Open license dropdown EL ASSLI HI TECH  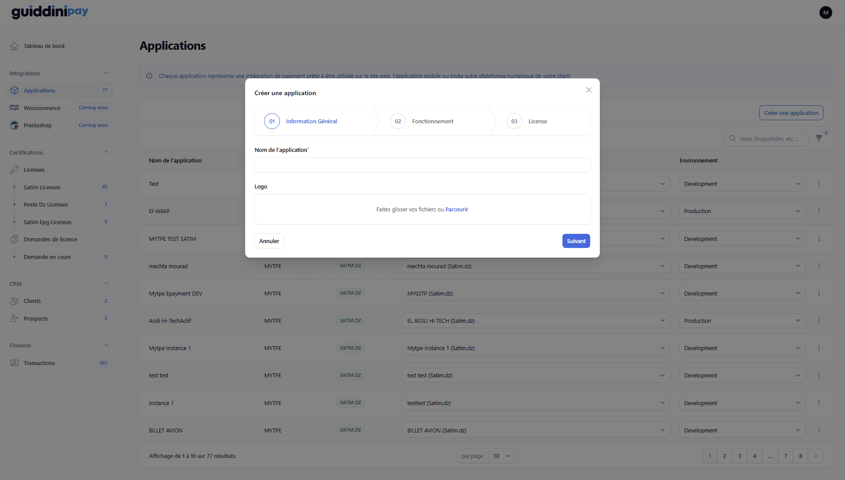536,321
